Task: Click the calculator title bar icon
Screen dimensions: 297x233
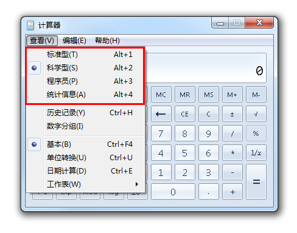Action: coord(30,25)
